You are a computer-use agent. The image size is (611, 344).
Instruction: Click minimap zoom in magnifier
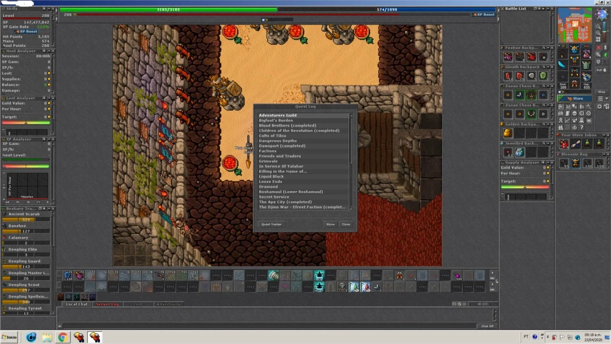(598, 33)
